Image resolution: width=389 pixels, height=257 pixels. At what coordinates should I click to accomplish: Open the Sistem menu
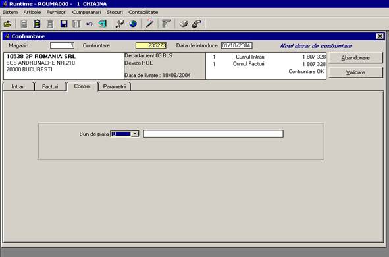tap(10, 12)
